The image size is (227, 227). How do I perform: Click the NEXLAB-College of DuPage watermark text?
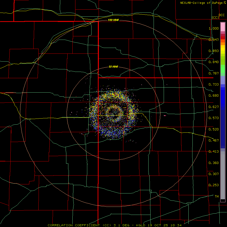[203, 3]
